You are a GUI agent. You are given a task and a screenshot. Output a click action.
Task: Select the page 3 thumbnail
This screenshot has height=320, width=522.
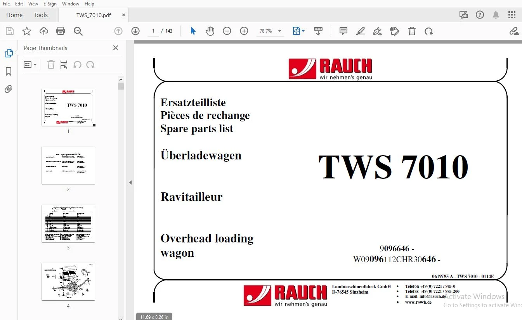[68, 223]
